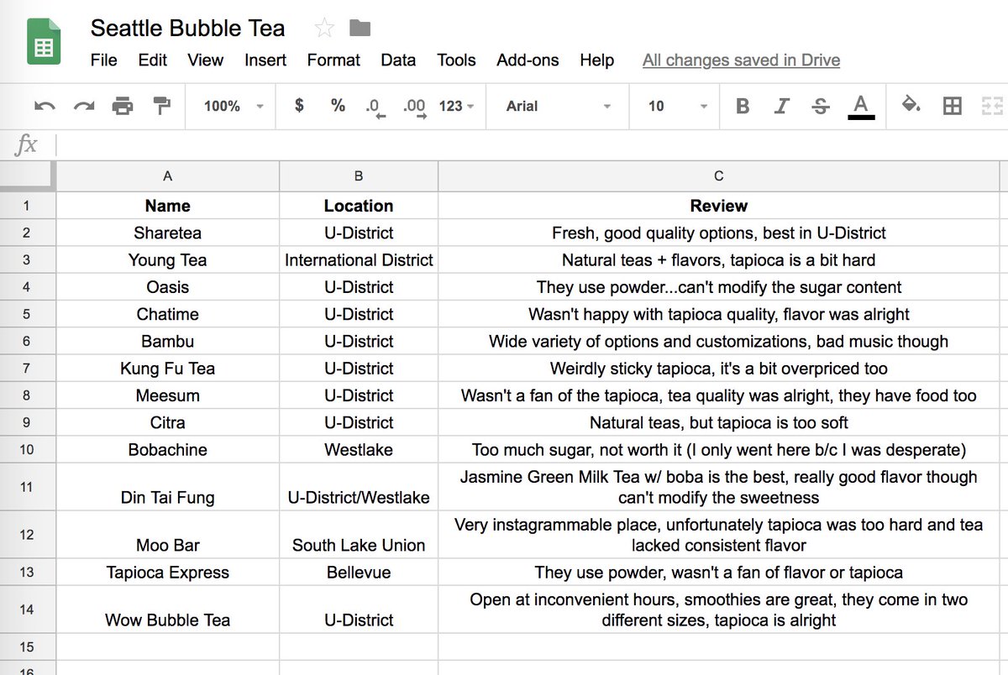
Task: Select the 'Westlake' location cell
Action: tap(359, 449)
